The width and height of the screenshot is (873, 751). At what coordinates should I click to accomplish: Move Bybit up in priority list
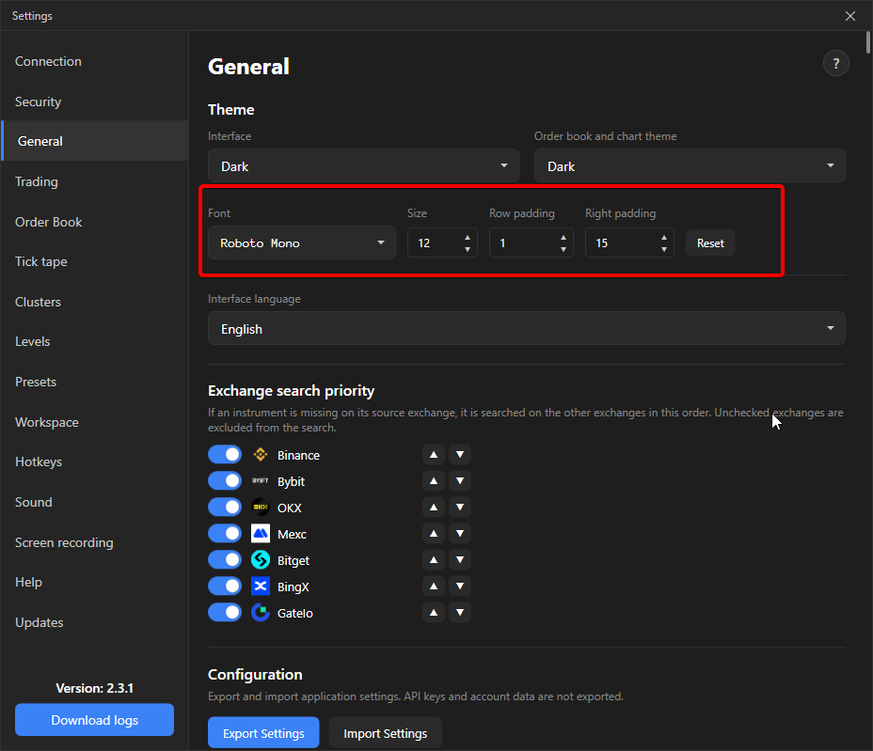click(433, 480)
